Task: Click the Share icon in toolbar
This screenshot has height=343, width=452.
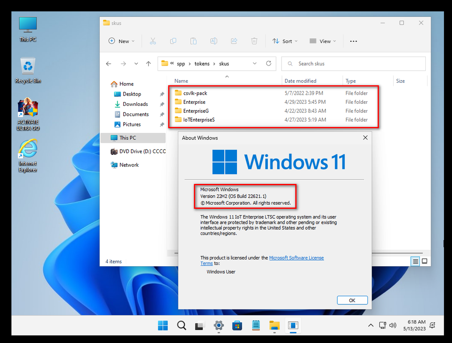Action: (x=234, y=41)
